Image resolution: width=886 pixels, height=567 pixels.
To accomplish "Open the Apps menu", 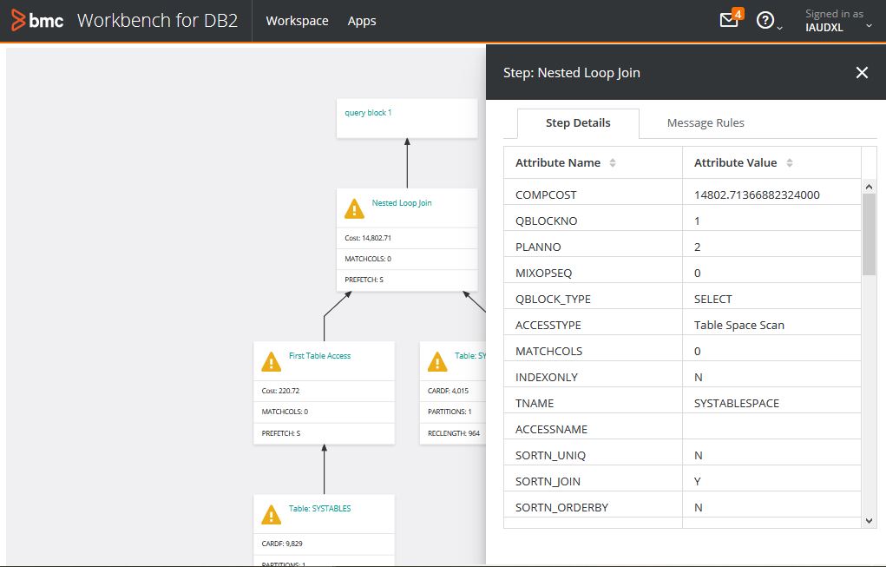I will pyautogui.click(x=362, y=21).
